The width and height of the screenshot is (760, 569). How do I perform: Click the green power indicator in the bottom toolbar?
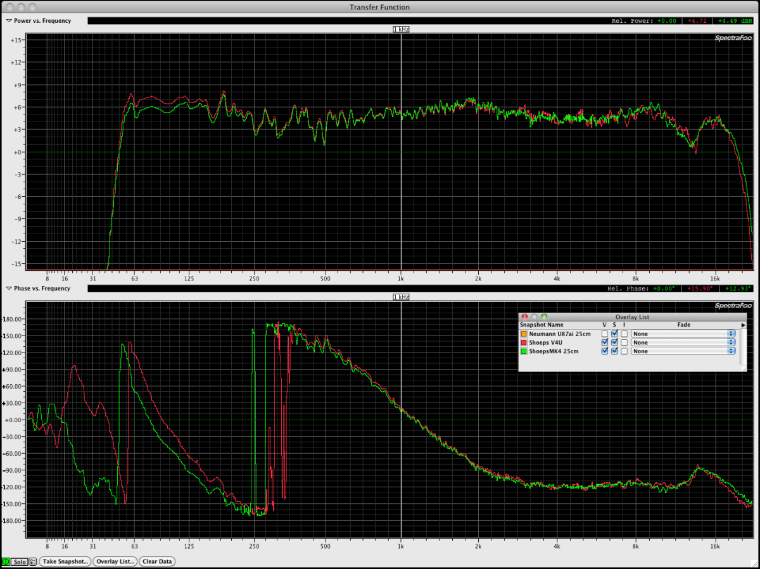5,561
